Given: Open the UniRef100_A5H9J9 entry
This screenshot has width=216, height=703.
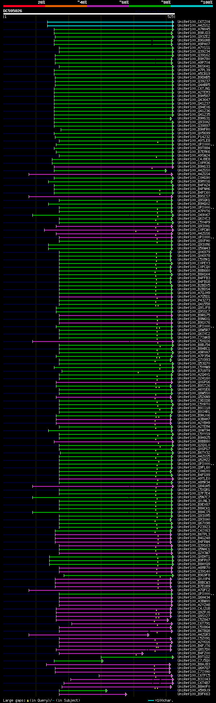Looking at the screenshot, I should pos(194,691).
